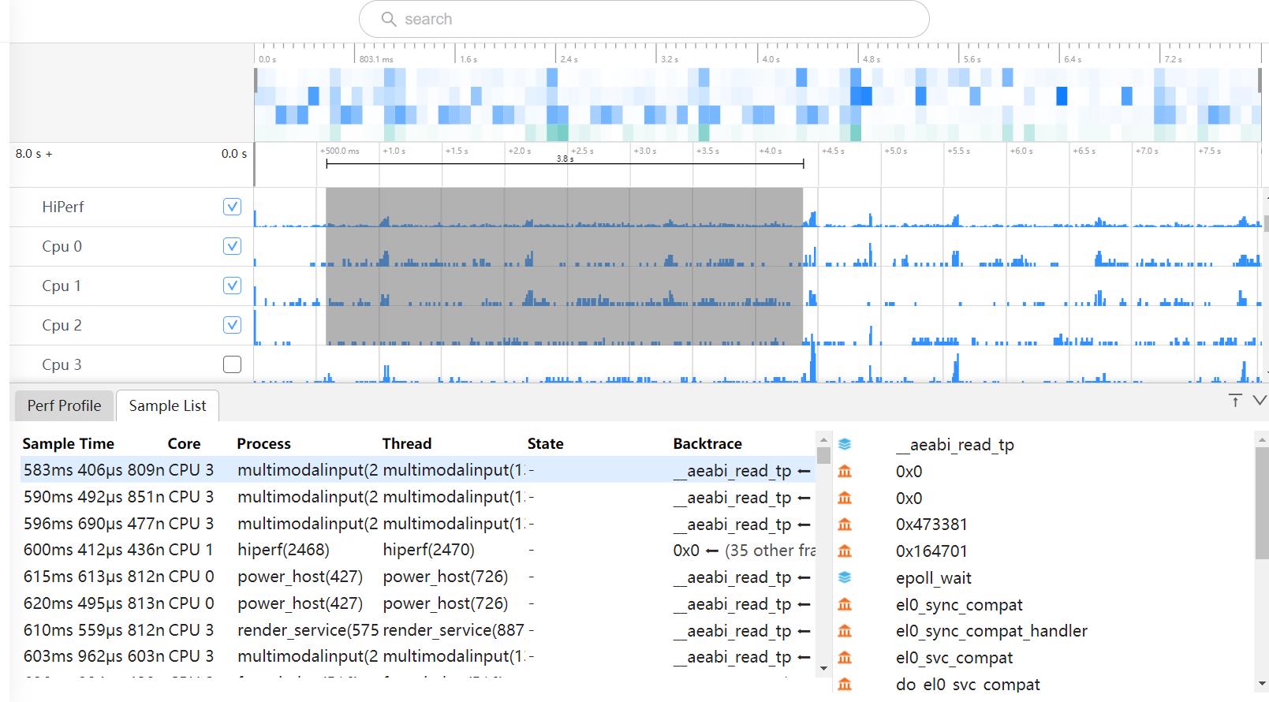1269x702 pixels.
Task: Focus the search input field
Action: (x=655, y=19)
